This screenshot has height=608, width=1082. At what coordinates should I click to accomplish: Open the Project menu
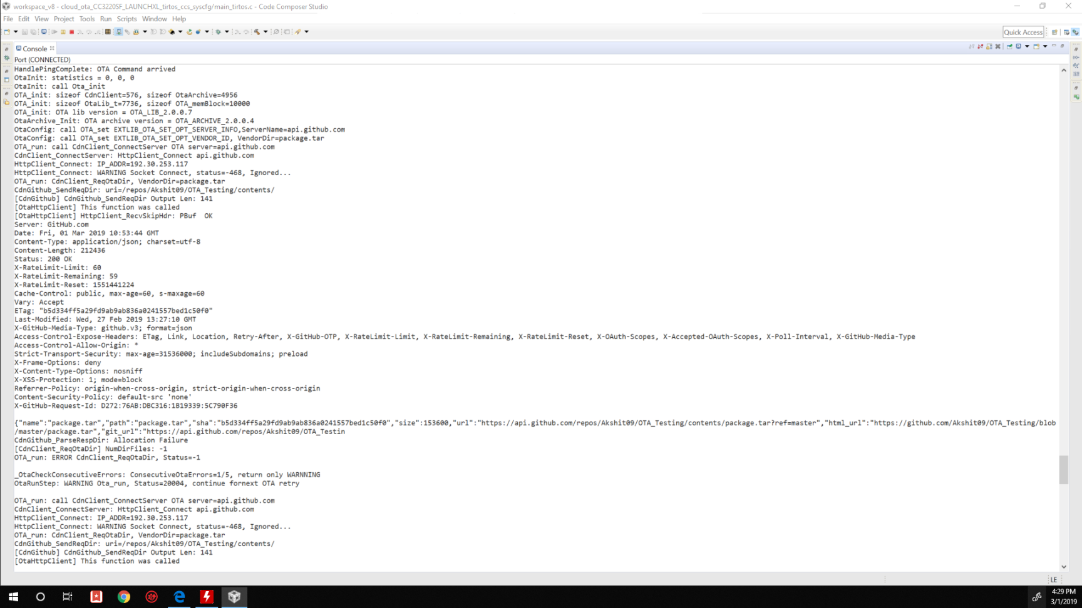point(64,19)
